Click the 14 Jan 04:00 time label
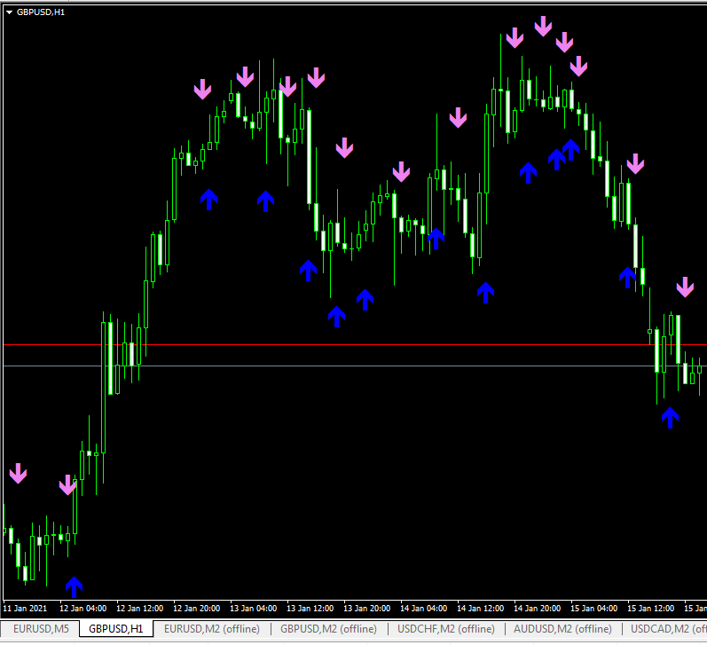 424,609
